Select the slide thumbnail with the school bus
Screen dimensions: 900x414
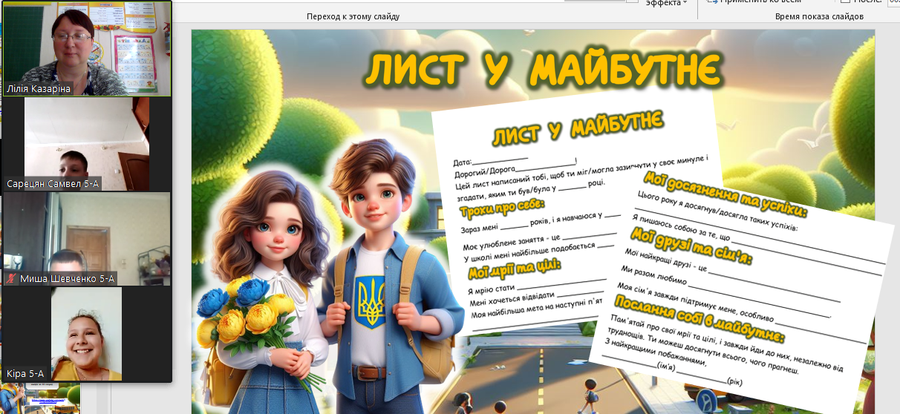39,399
